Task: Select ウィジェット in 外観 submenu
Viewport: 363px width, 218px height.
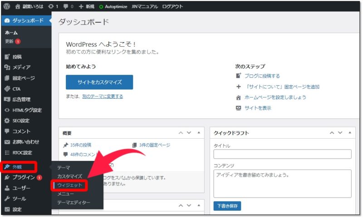Action: point(70,185)
